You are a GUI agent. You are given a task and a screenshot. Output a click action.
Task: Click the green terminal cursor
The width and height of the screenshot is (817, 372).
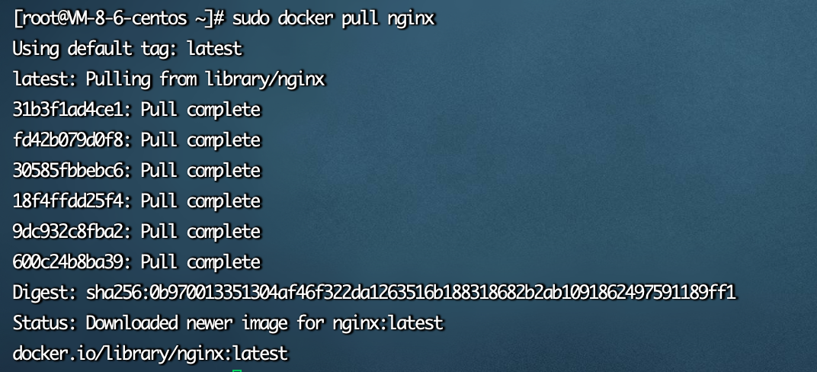[238, 370]
